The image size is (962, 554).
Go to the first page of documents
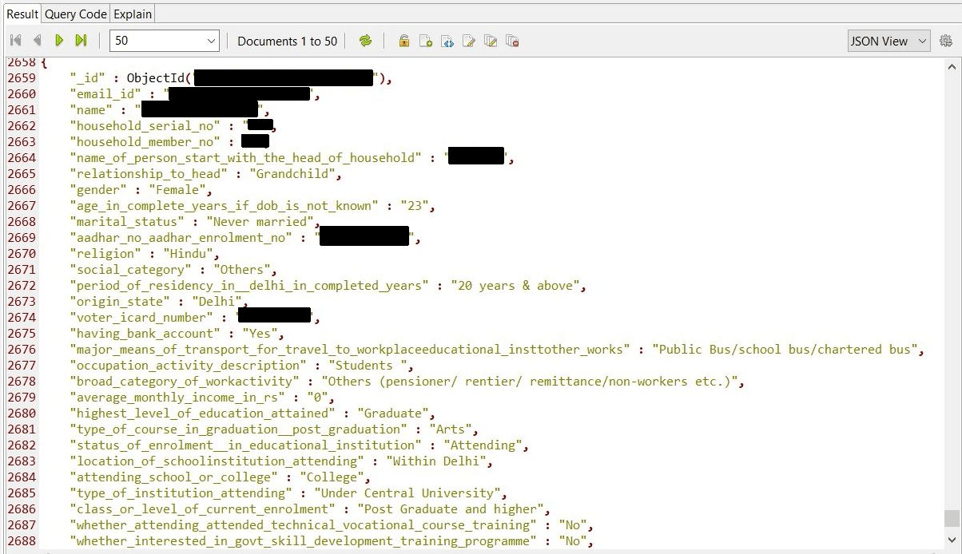tap(16, 41)
